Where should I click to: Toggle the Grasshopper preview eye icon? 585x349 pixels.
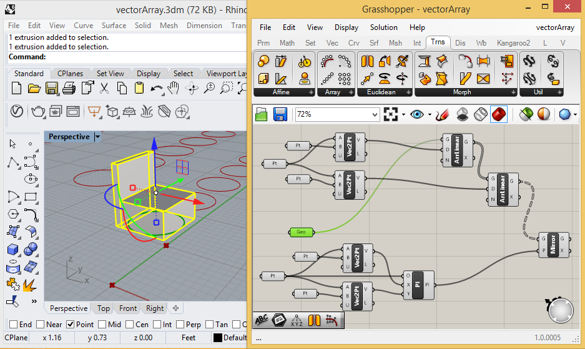[x=416, y=114]
